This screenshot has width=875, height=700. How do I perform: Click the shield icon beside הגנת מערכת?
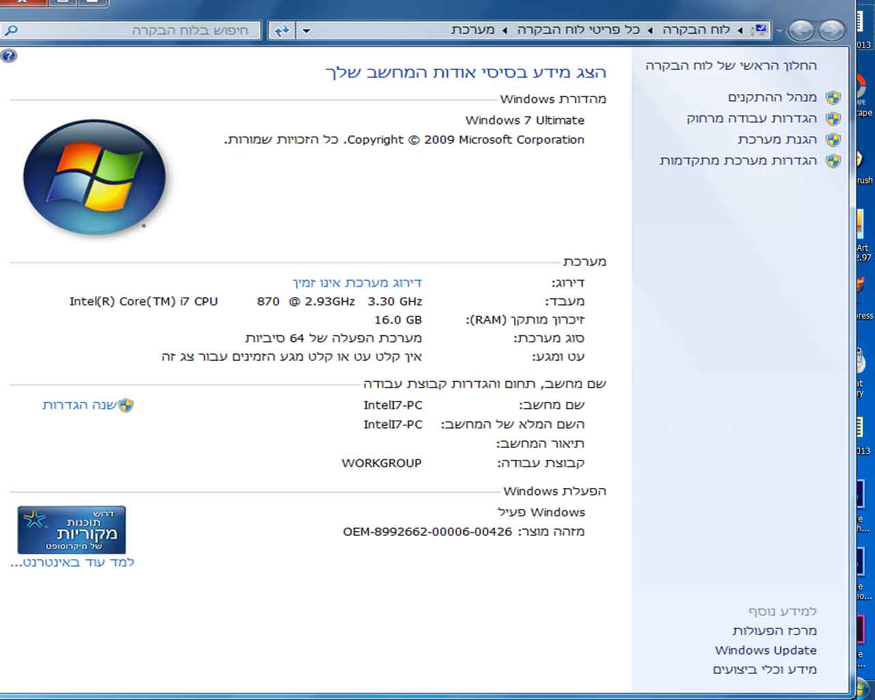tap(833, 140)
